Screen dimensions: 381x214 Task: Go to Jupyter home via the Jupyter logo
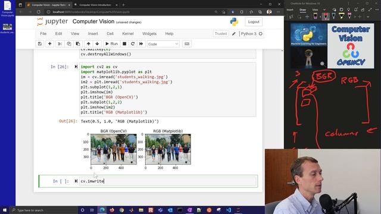tap(52, 21)
